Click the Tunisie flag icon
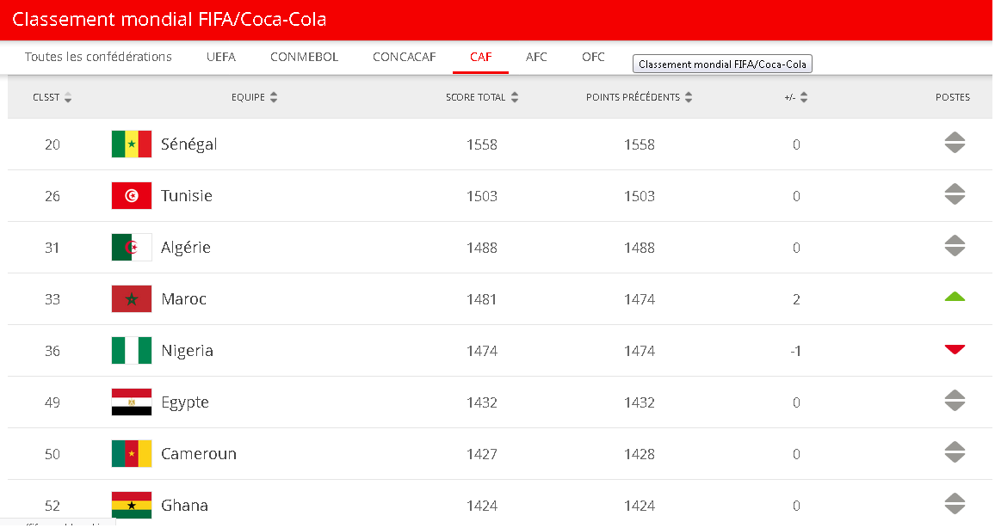 (x=132, y=196)
